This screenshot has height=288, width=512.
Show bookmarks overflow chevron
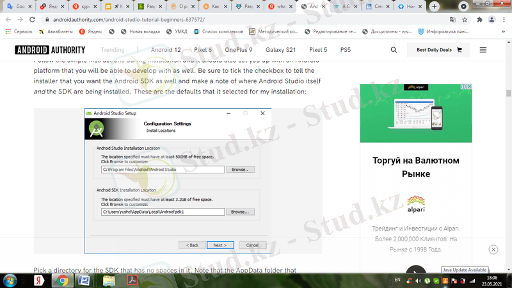[503, 31]
